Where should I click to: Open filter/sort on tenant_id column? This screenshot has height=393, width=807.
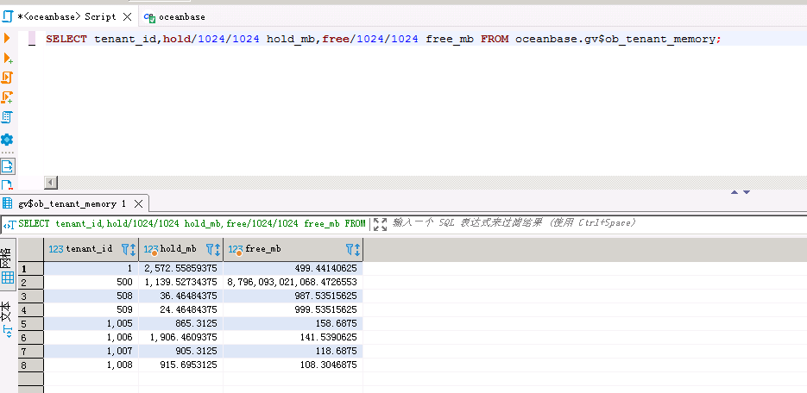(129, 249)
